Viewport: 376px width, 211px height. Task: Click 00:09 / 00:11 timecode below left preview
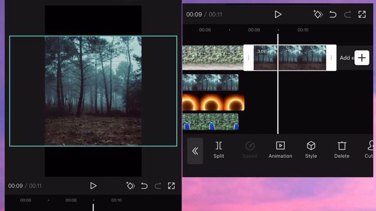point(25,186)
